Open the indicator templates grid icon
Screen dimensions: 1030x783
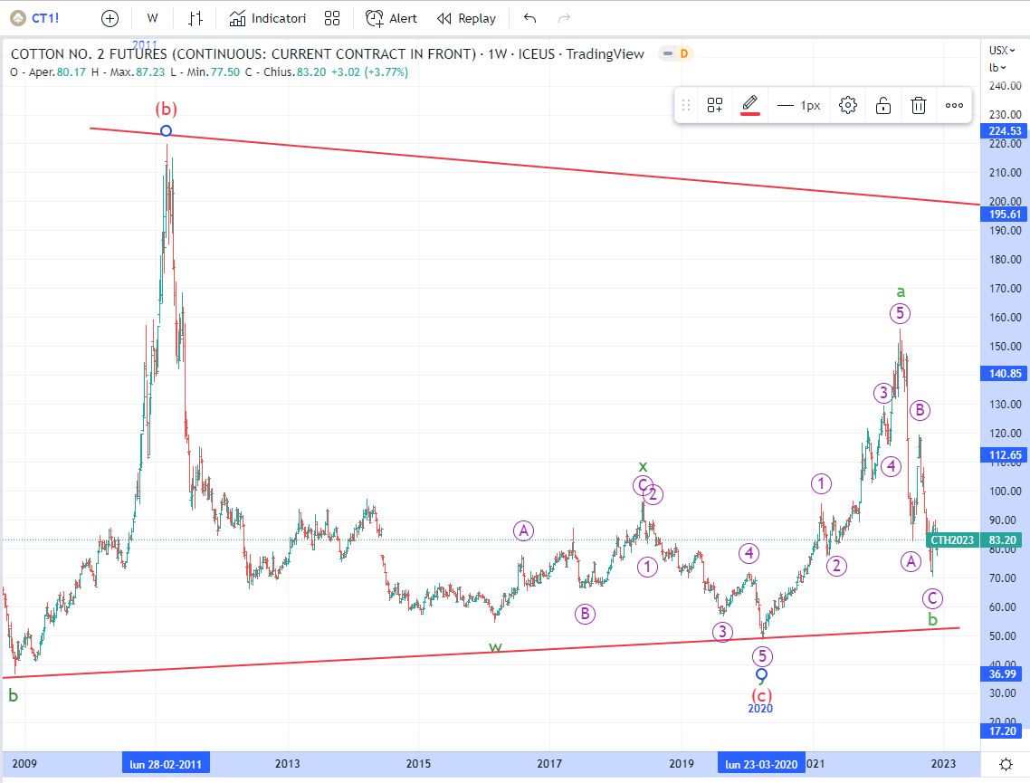tap(332, 18)
